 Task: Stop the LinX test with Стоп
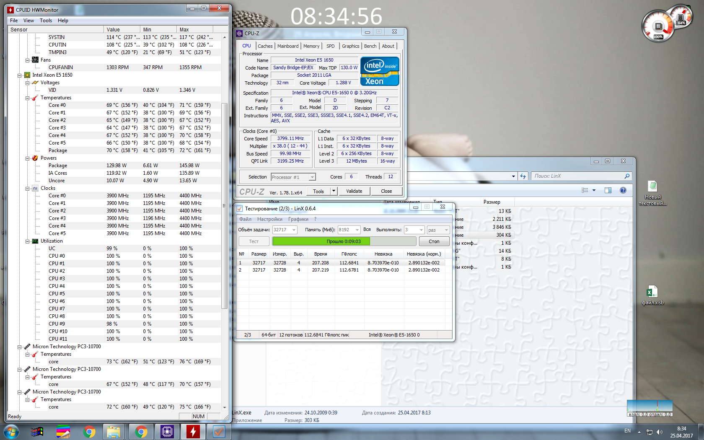coord(434,241)
